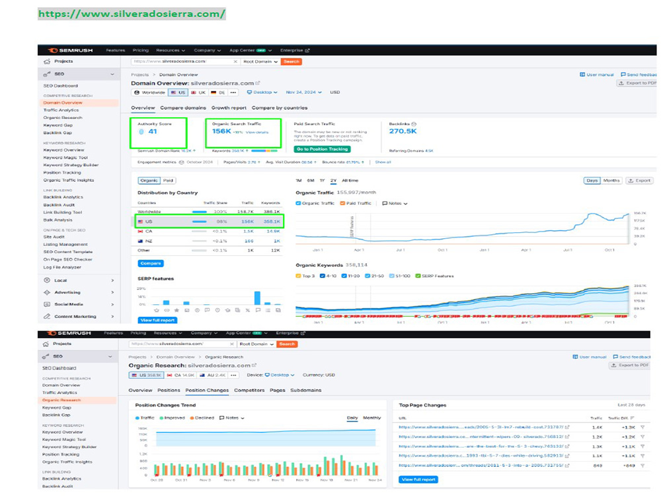Toggle the Paid Traffic checkbox
661x496 pixels.
342,203
